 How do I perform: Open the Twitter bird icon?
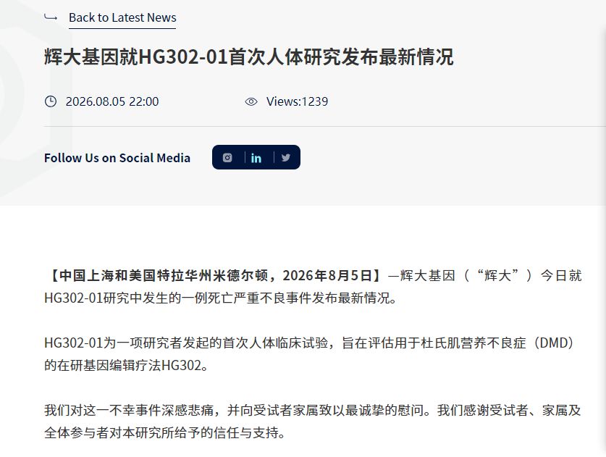click(x=285, y=157)
